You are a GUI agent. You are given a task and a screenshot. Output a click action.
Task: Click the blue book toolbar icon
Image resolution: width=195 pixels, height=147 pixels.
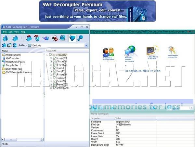[x=62, y=38]
